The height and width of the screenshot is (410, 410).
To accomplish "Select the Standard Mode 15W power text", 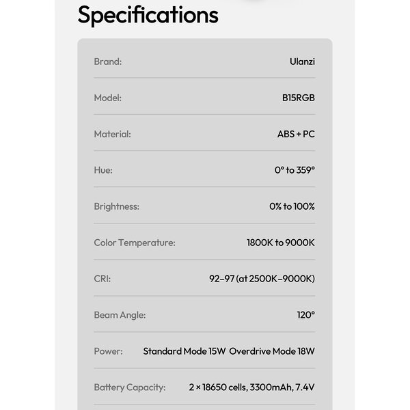I will (x=184, y=351).
